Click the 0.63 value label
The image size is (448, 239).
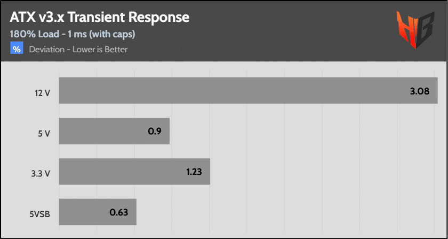pyautogui.click(x=119, y=213)
